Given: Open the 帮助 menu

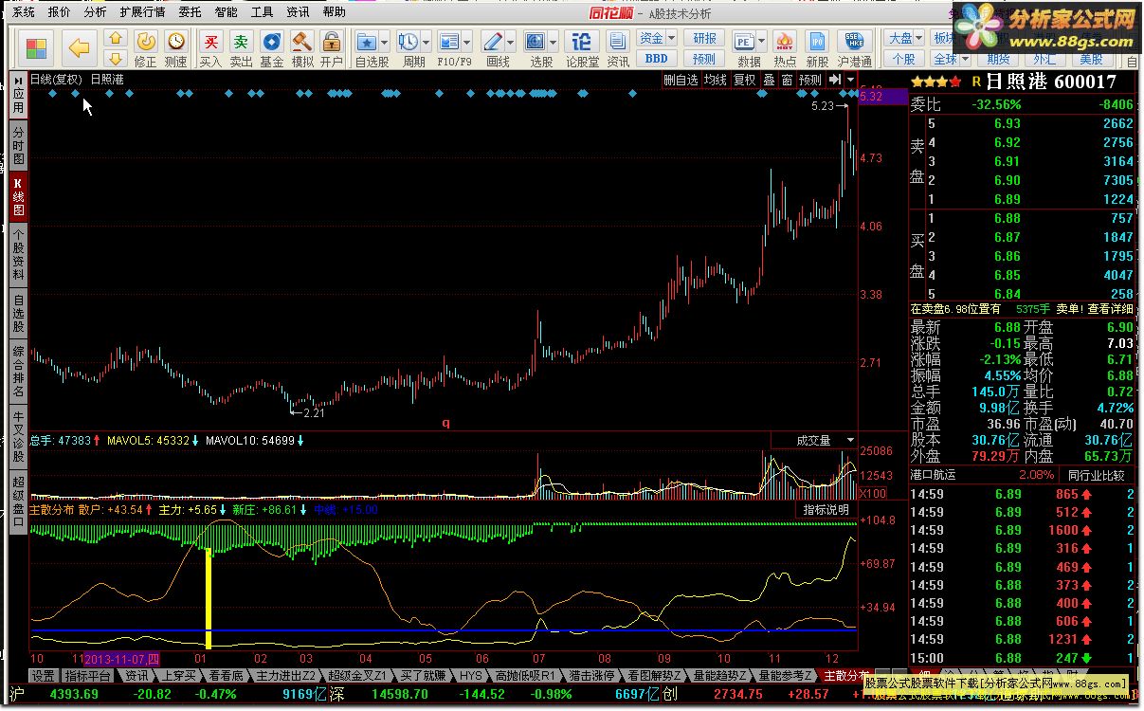Looking at the screenshot, I should pyautogui.click(x=334, y=12).
